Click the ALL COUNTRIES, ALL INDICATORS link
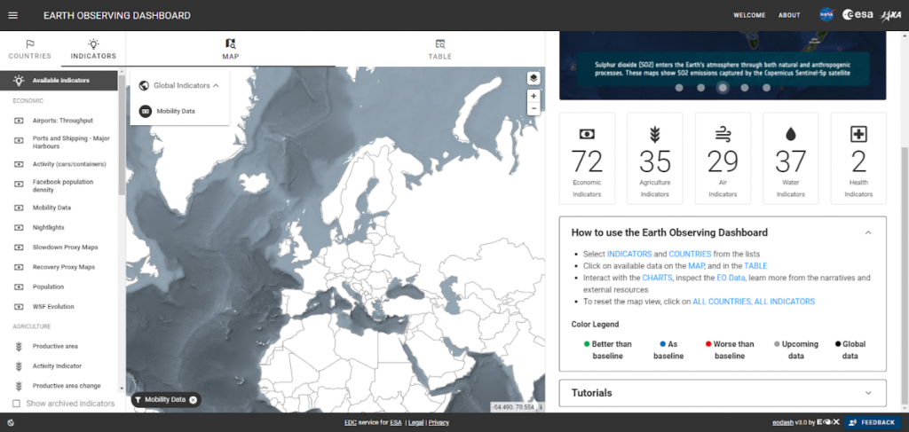Image resolution: width=909 pixels, height=432 pixels. pos(754,302)
